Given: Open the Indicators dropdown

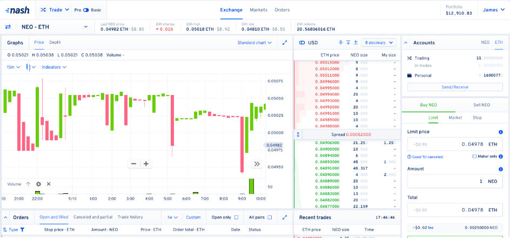Looking at the screenshot, I should click(x=54, y=67).
